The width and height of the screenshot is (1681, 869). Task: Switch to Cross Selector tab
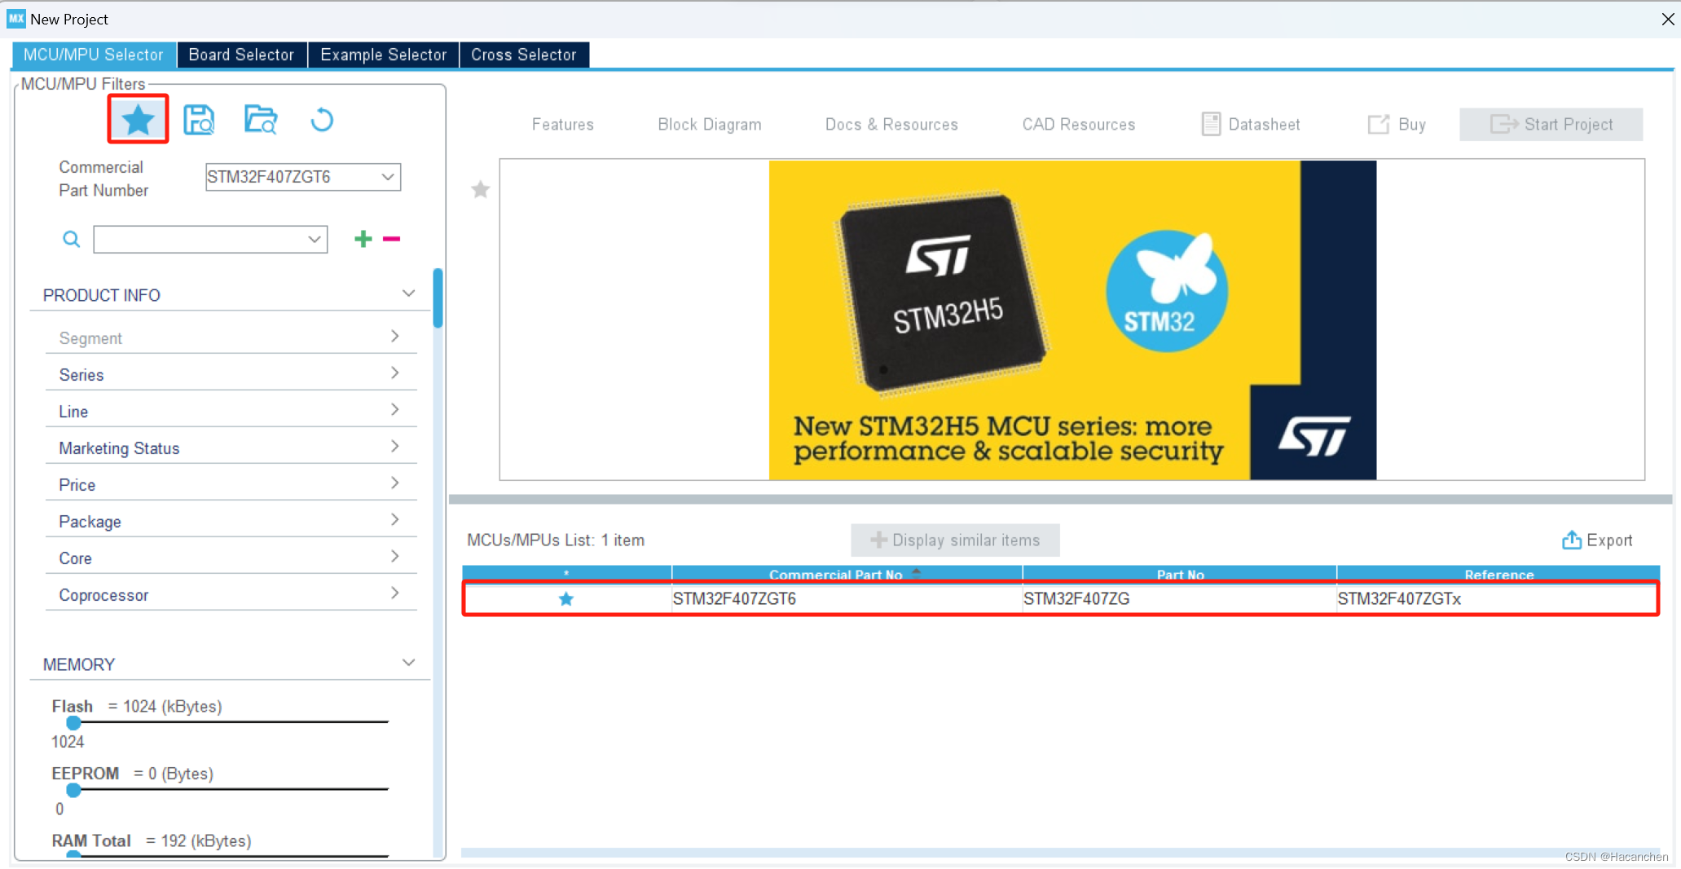[x=524, y=55]
